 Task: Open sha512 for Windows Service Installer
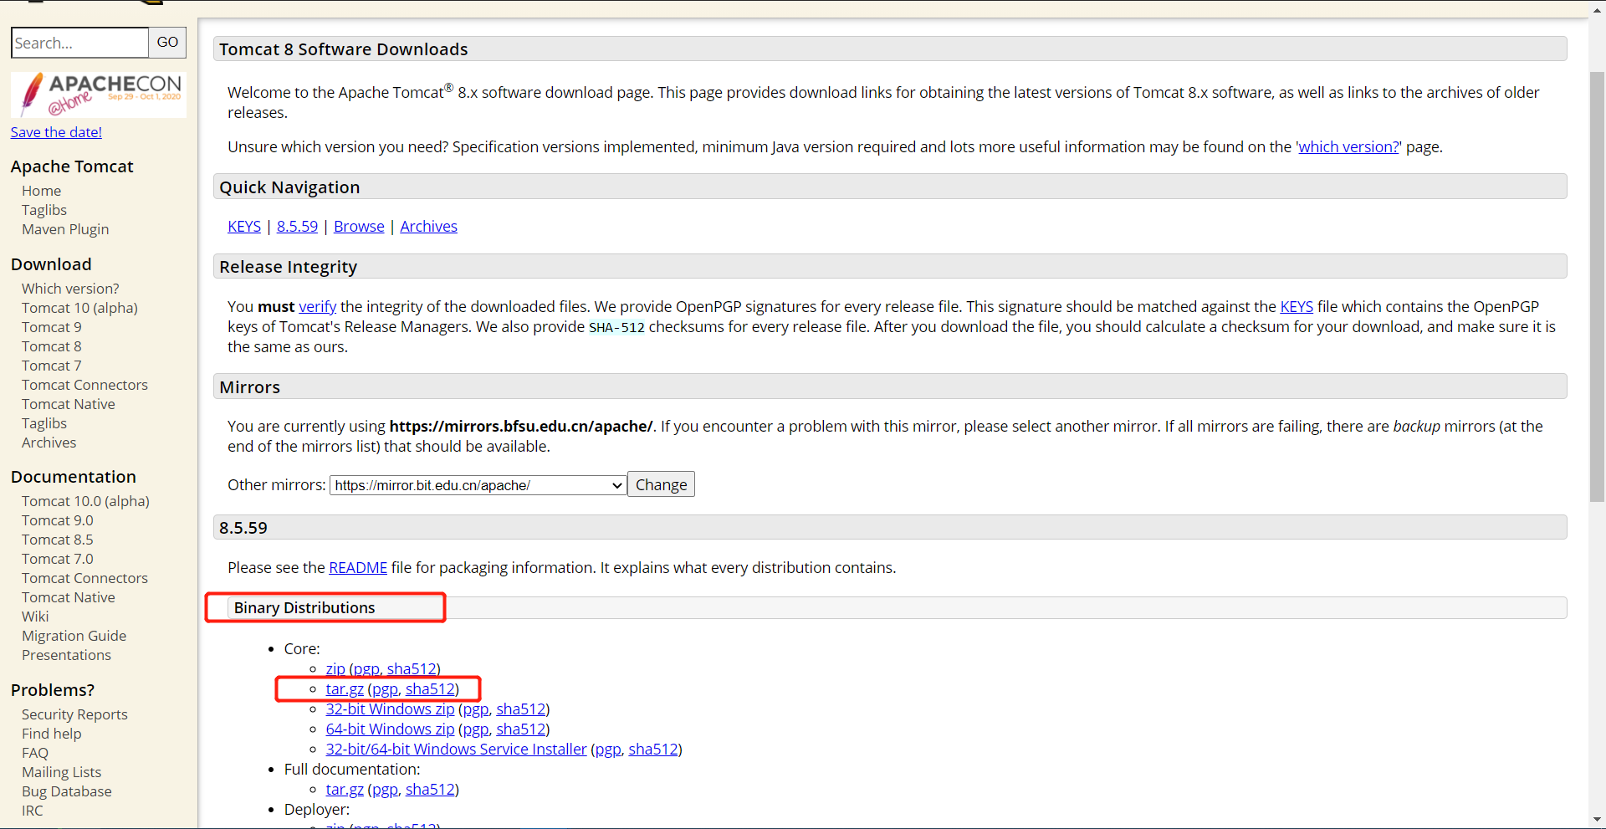[x=652, y=750]
